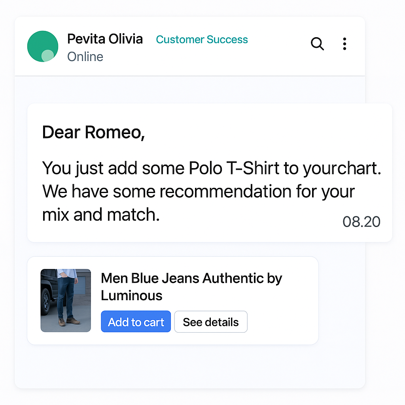
Task: Click the Luminous brand name
Action: click(x=132, y=295)
